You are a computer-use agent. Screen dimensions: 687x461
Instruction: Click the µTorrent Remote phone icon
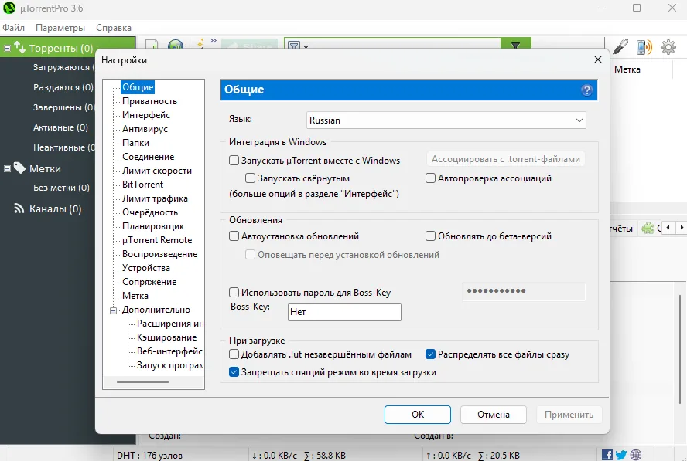click(x=642, y=47)
